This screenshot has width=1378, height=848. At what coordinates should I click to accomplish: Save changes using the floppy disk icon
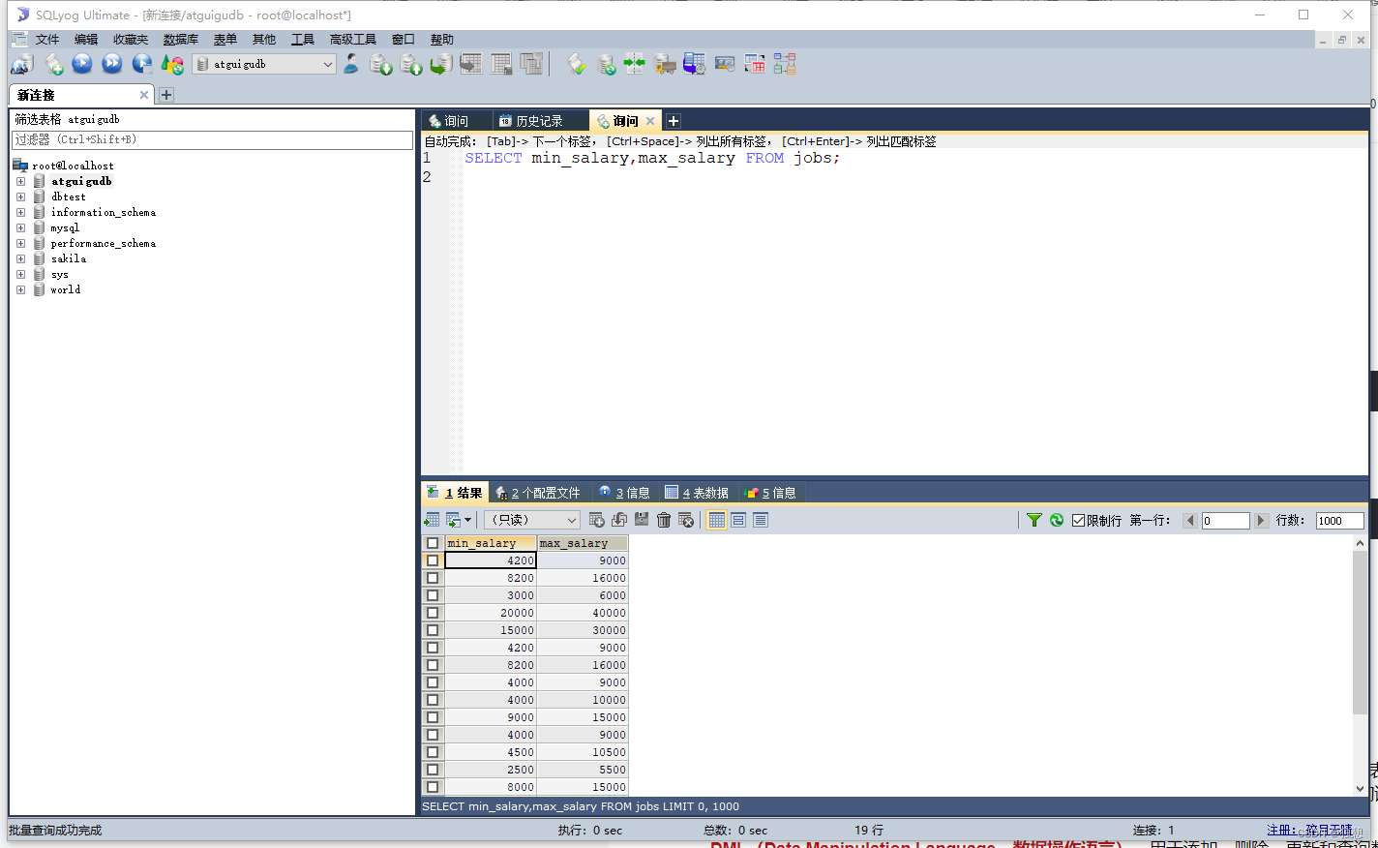pos(642,520)
